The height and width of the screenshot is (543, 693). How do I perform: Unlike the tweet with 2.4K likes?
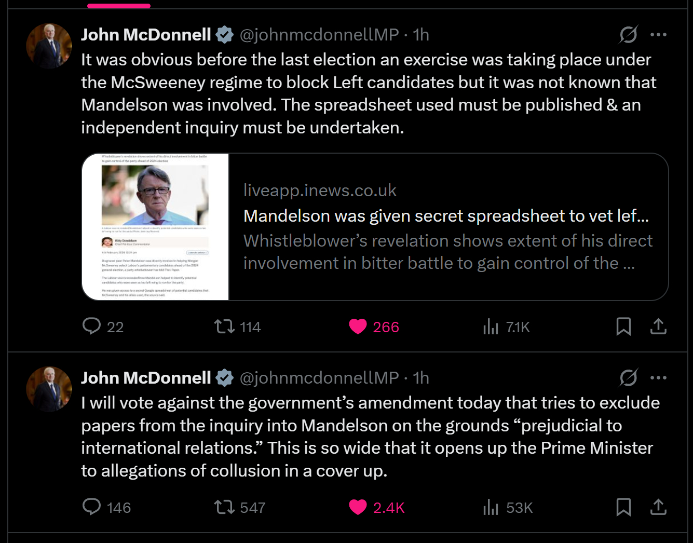358,507
